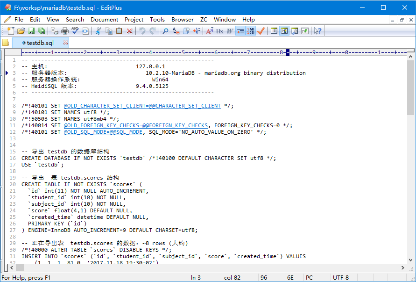Toggle the Word Wrap toolbar button

click(x=240, y=31)
